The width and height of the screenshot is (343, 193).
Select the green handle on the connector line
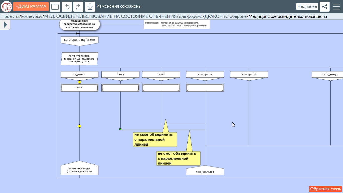point(120,129)
